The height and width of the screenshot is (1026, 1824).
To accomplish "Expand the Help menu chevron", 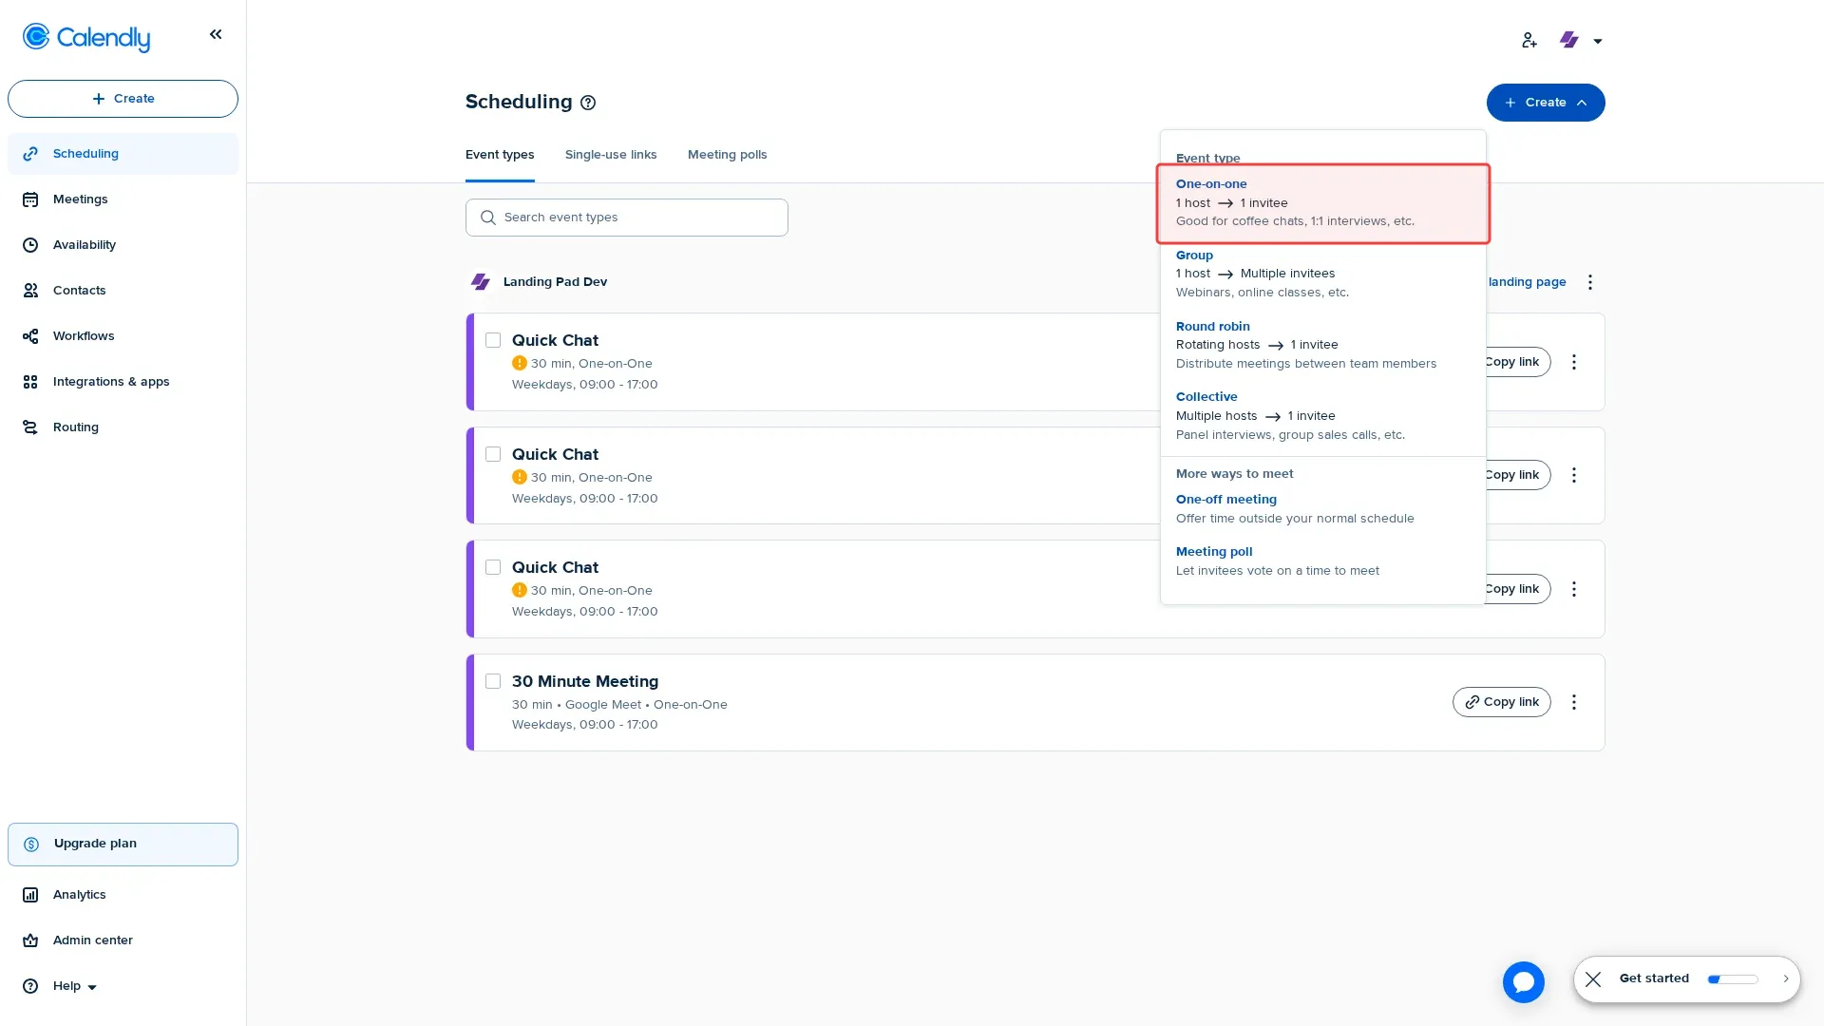I will tap(90, 986).
